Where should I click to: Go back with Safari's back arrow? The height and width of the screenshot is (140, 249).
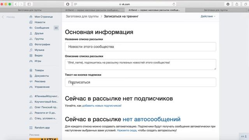click(x=16, y=4)
